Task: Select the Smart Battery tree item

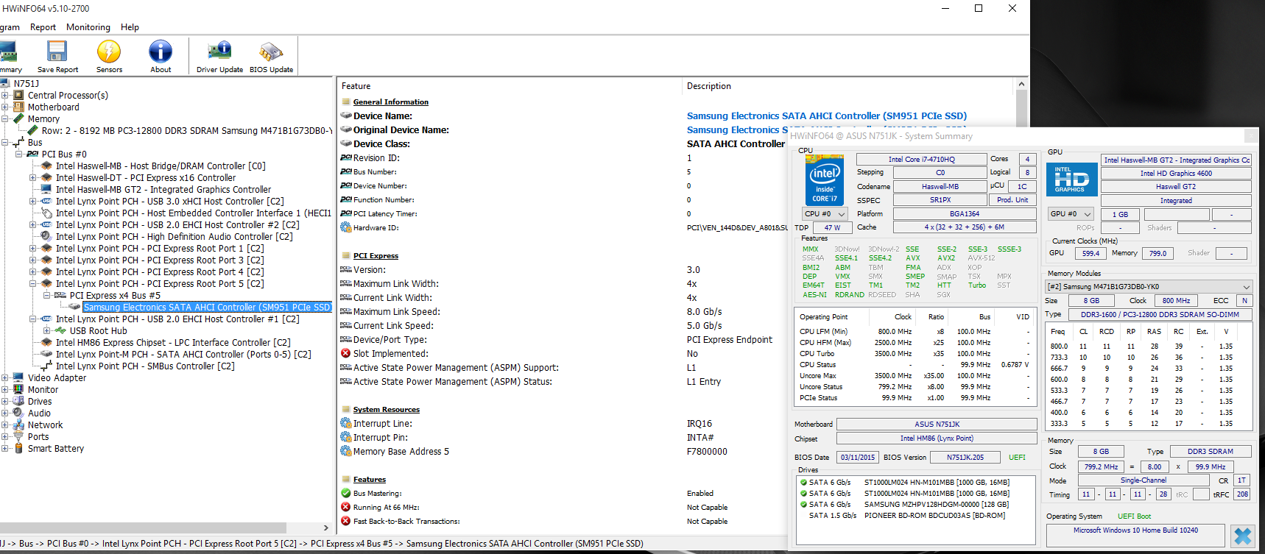Action: pos(55,449)
